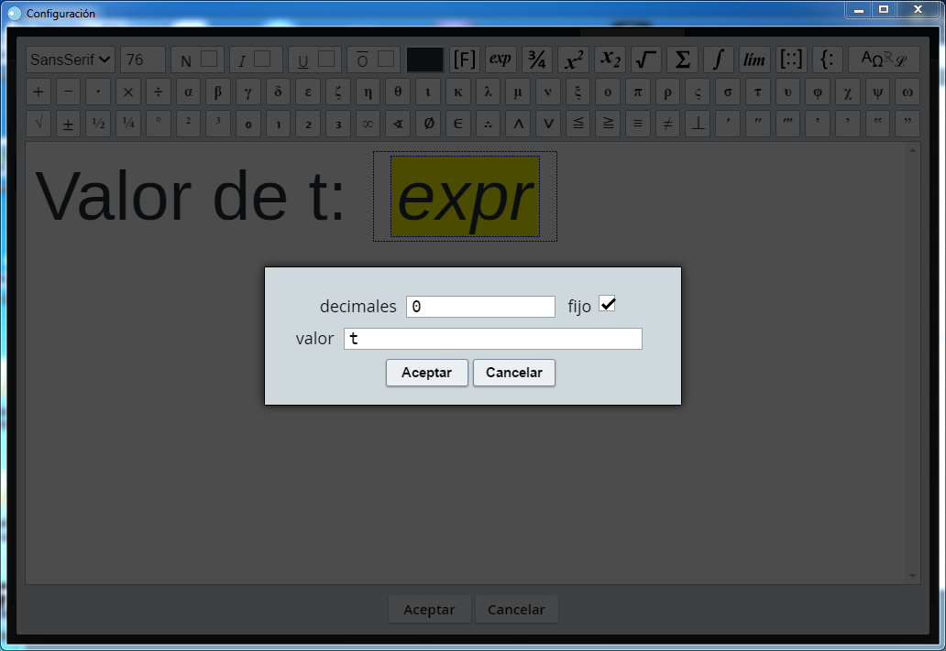Toggle the italic I checkbox
Image resolution: width=946 pixels, height=651 pixels.
(262, 59)
